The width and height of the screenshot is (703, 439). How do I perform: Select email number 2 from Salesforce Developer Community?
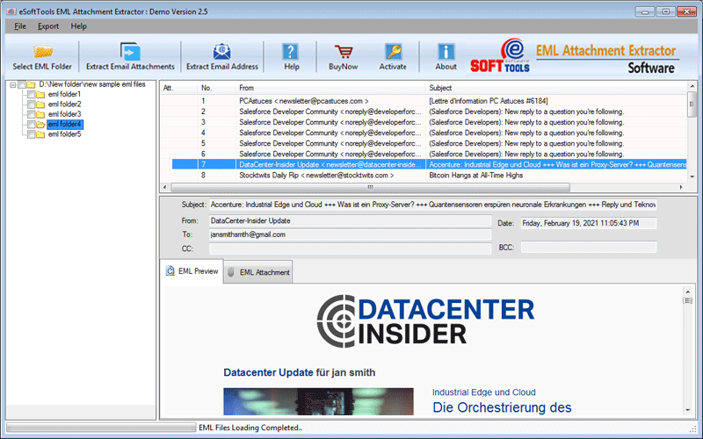tap(424, 112)
